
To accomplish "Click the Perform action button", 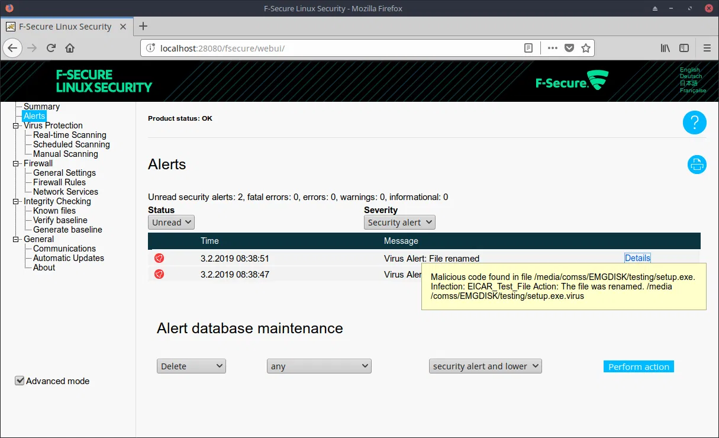I will [x=639, y=366].
